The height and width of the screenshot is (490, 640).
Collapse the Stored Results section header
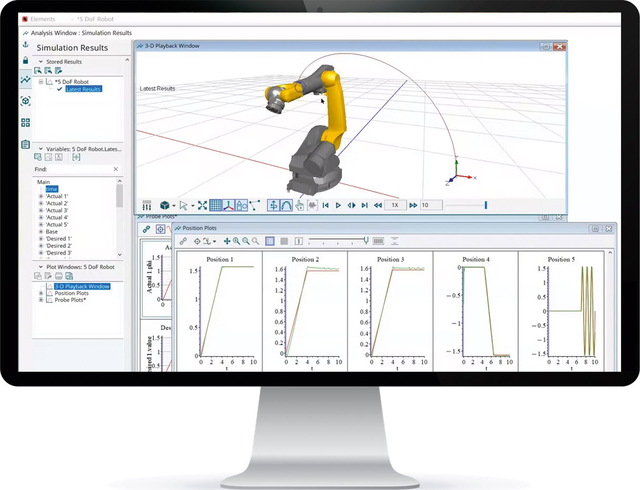click(x=41, y=62)
